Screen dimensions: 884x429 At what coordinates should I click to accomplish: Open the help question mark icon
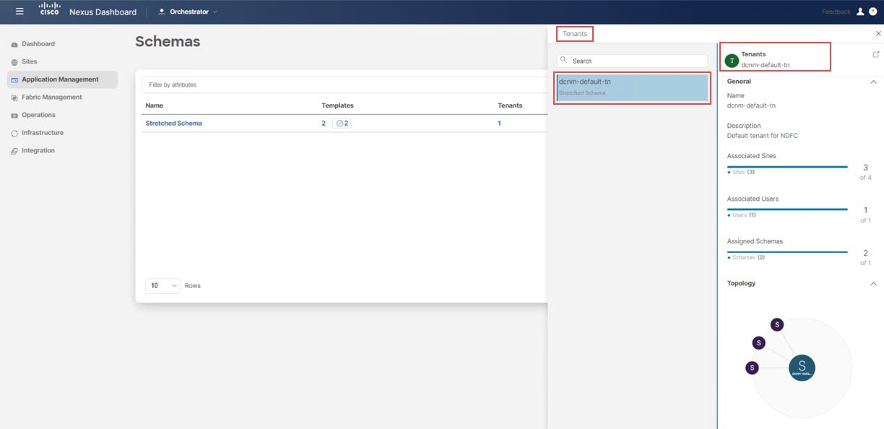tap(872, 12)
